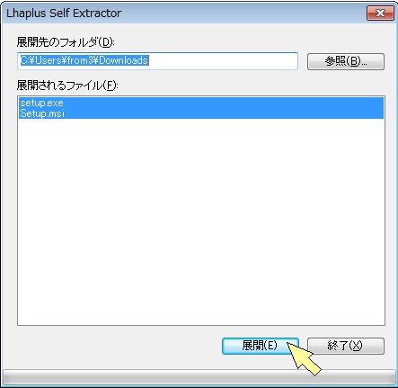Click blue highlight right of setup.exe
The width and height of the screenshot is (398, 388).
(224, 103)
